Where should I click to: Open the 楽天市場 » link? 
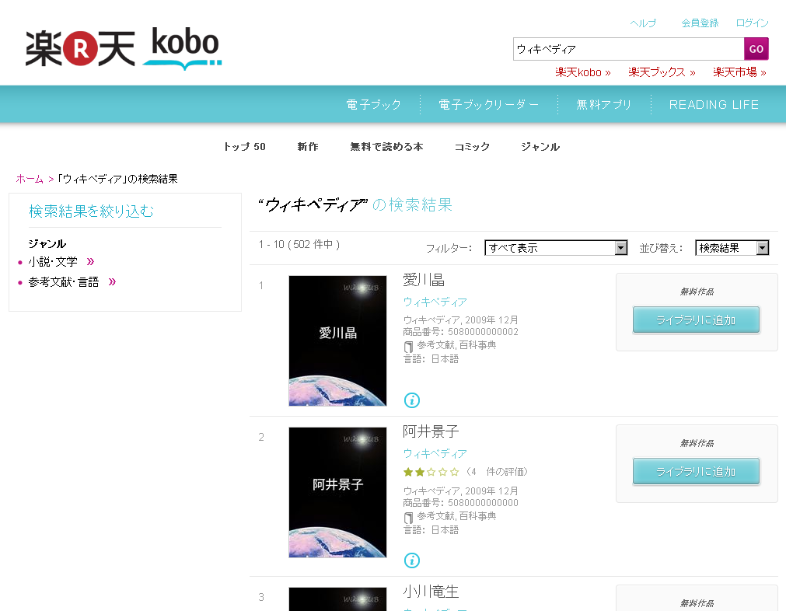tap(739, 72)
